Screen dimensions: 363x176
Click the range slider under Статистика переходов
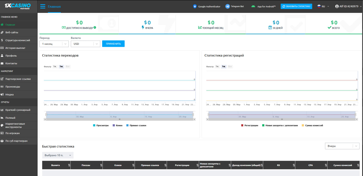(119, 115)
